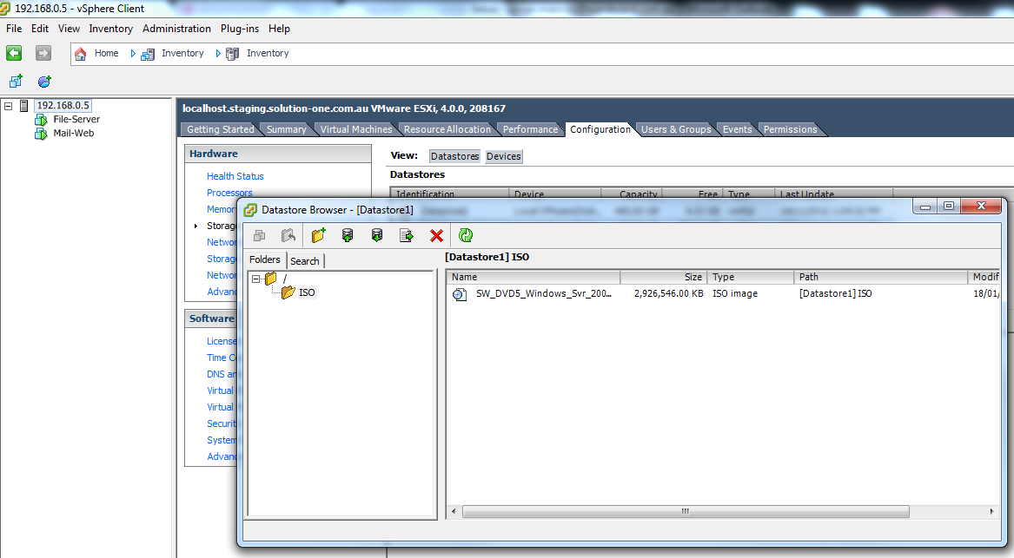Click the Storage section arrow
The height and width of the screenshot is (558, 1014).
click(196, 225)
